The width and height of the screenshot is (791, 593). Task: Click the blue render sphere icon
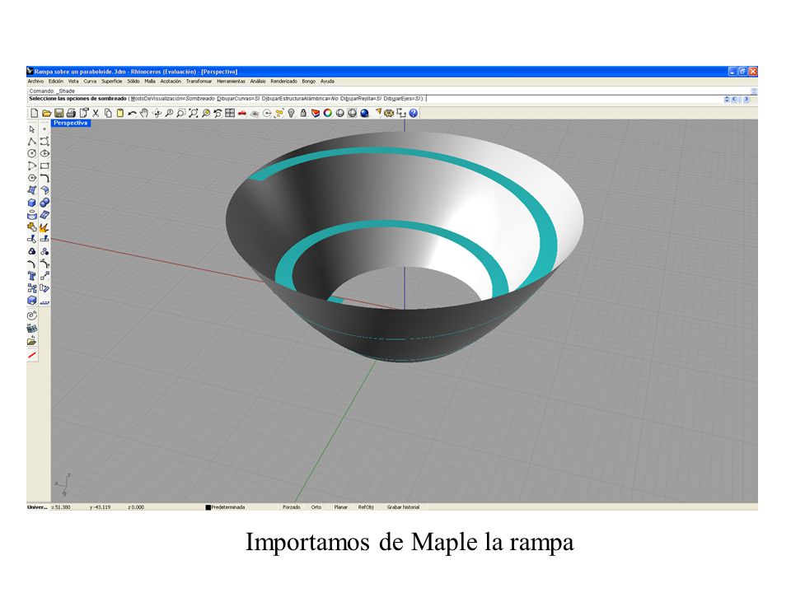click(364, 114)
